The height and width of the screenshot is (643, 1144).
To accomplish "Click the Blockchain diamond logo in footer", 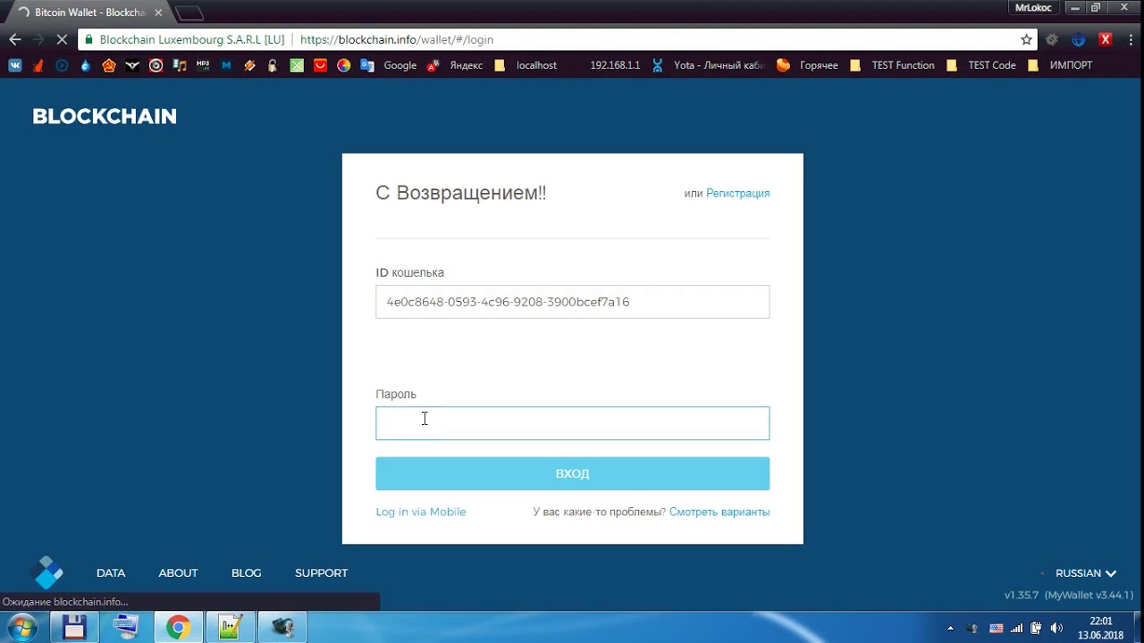I will pos(46,572).
